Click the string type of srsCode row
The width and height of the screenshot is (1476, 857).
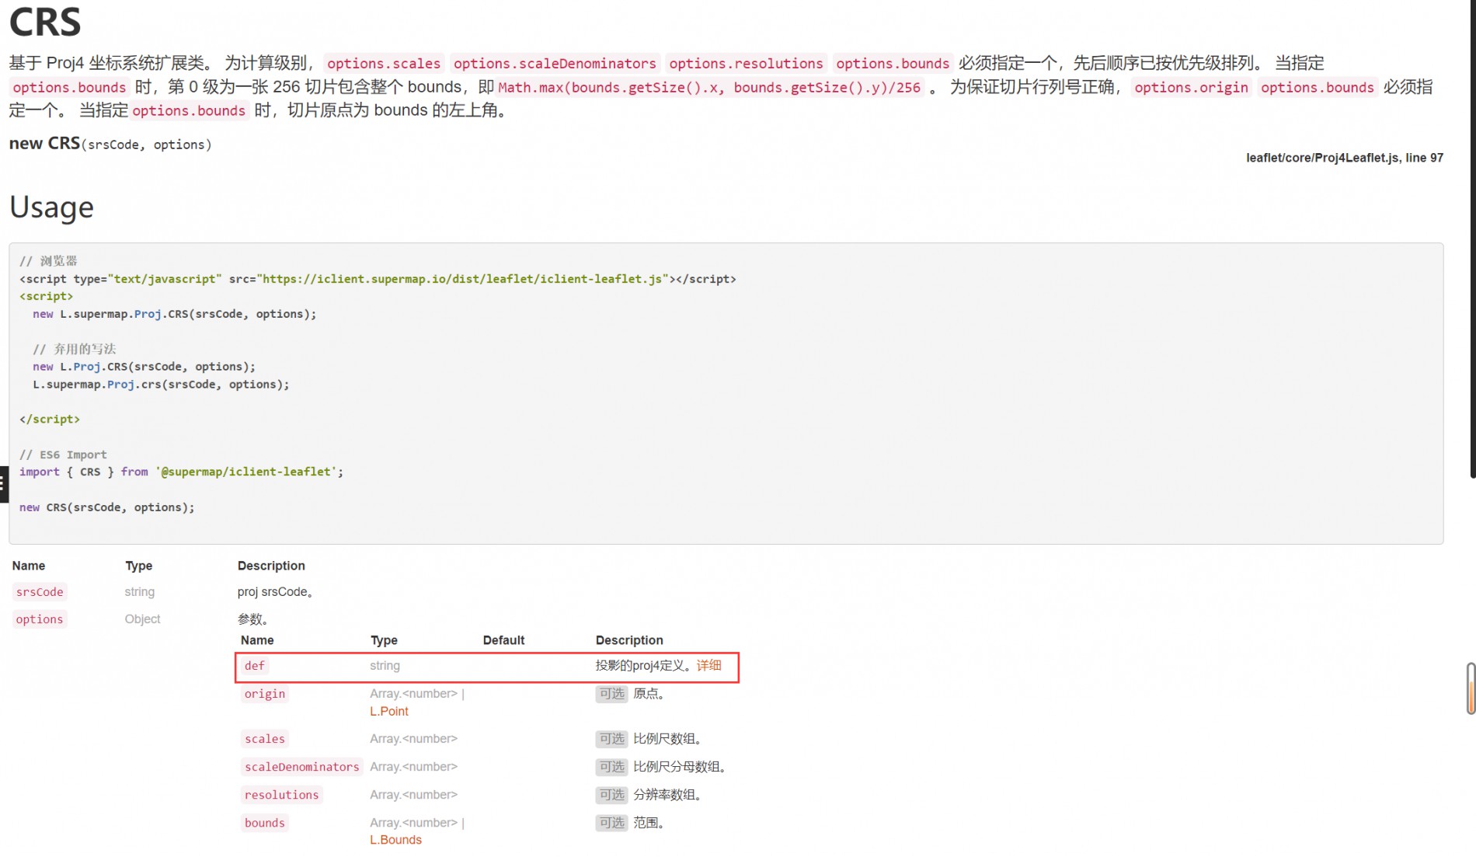pyautogui.click(x=140, y=592)
